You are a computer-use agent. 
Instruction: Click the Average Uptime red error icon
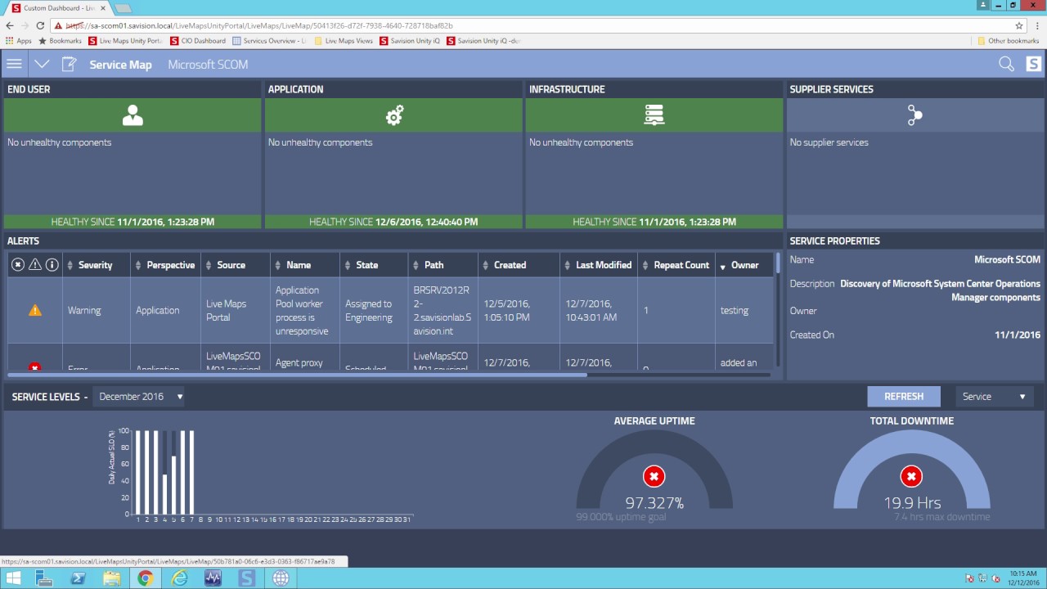[654, 476]
